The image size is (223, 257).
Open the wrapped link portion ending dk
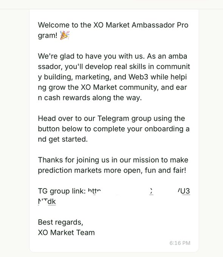[47, 201]
